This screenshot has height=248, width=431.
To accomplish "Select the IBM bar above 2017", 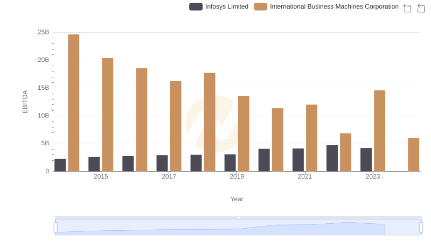I will coord(176,126).
